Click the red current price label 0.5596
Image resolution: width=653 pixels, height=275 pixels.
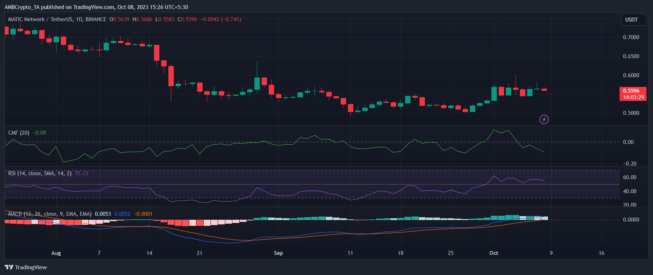click(632, 91)
